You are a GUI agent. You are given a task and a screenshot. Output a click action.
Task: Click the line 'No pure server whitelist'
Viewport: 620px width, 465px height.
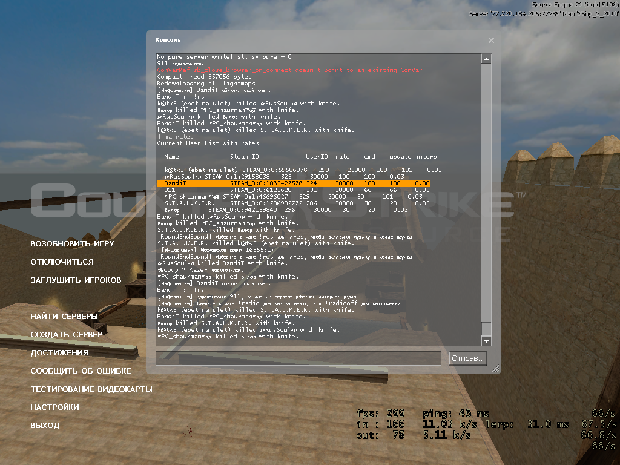point(224,57)
